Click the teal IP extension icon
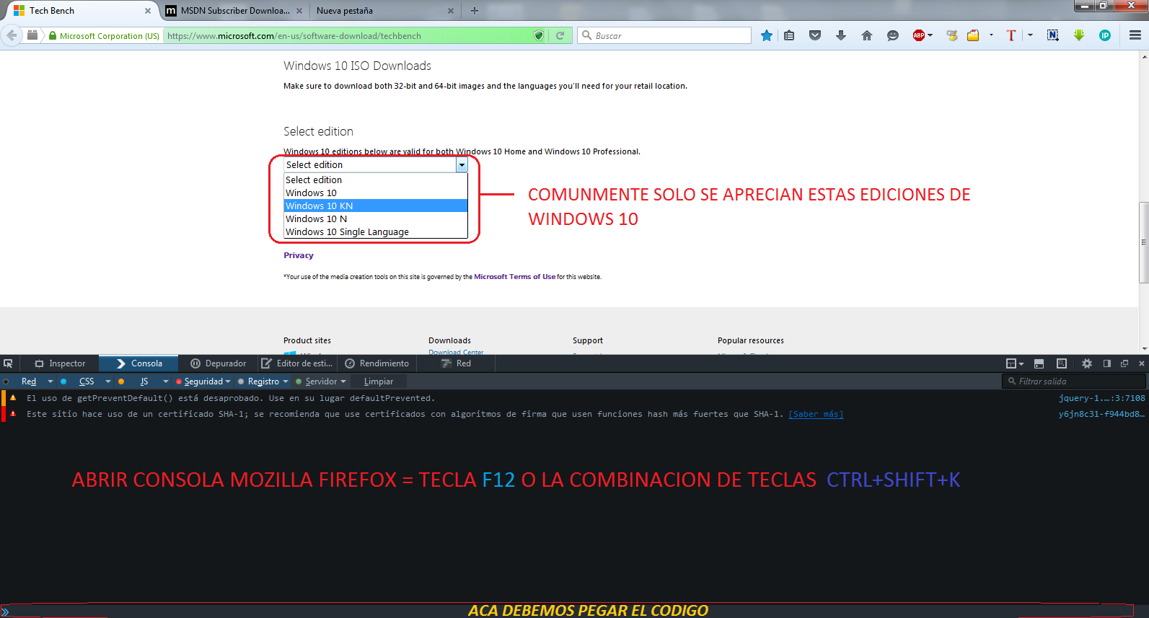 tap(1105, 35)
